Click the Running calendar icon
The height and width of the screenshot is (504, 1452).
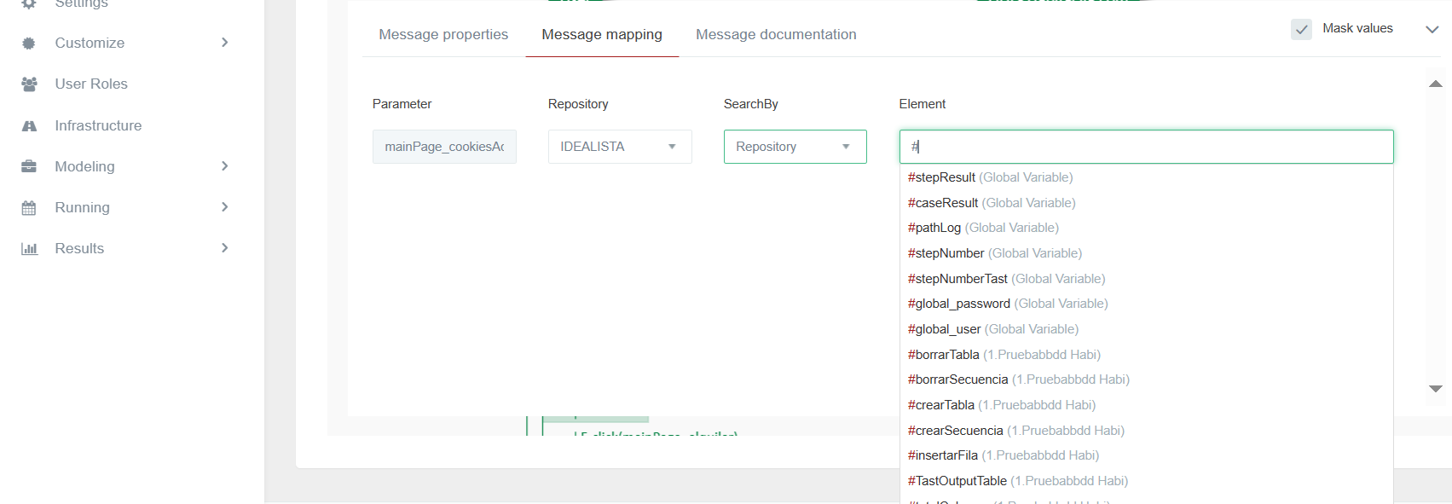click(29, 208)
